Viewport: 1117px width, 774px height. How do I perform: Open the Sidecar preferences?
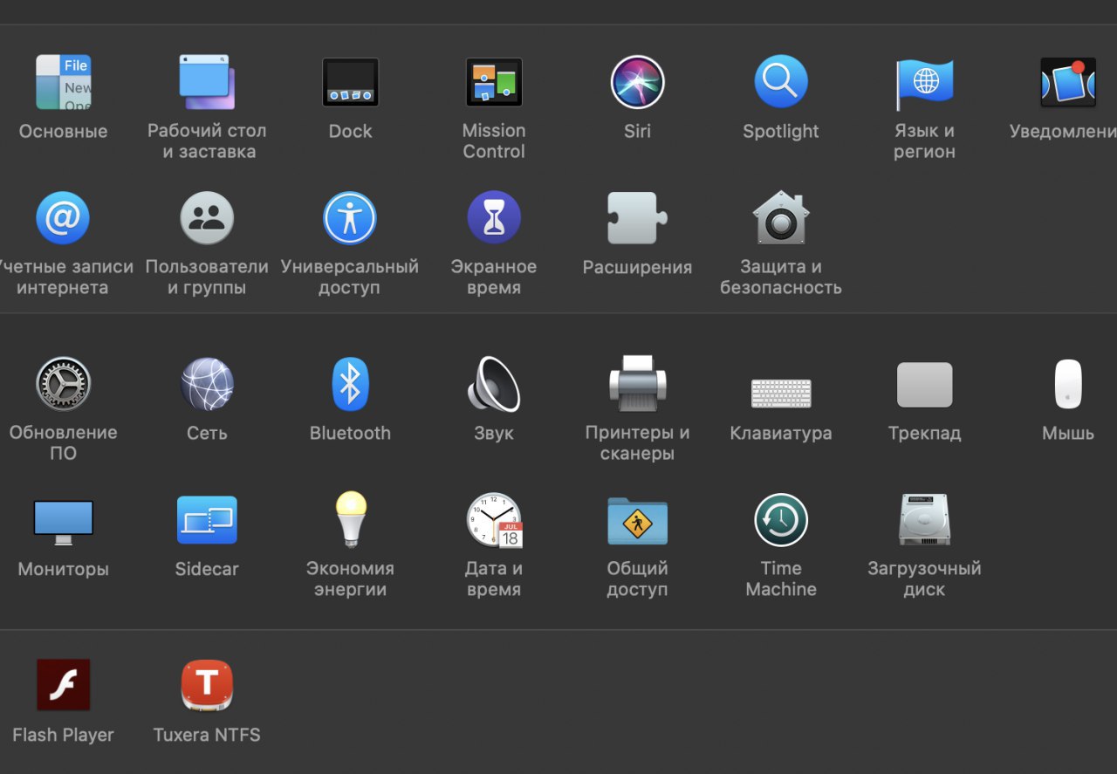tap(207, 520)
